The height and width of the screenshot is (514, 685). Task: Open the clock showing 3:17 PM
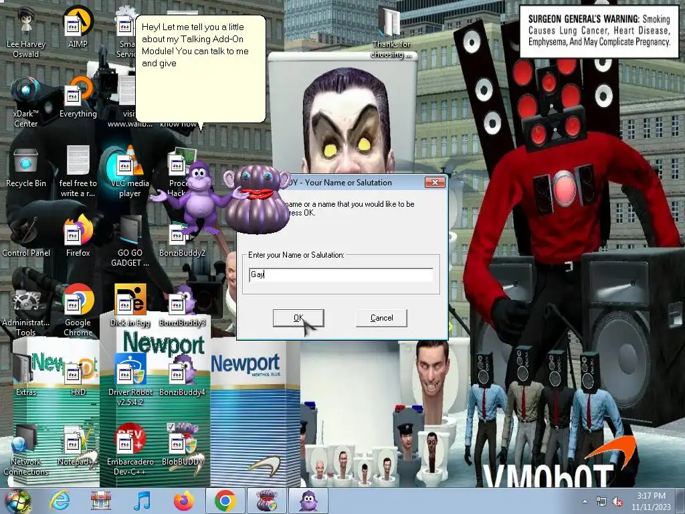pos(651,501)
